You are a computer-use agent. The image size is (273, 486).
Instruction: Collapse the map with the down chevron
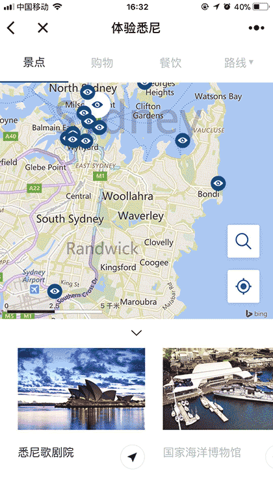(x=136, y=333)
